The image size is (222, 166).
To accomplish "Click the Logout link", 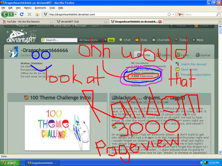I will [x=94, y=25].
